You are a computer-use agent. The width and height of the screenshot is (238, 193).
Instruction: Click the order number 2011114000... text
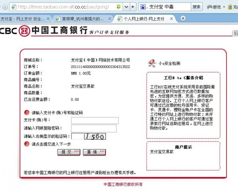click(x=100, y=67)
